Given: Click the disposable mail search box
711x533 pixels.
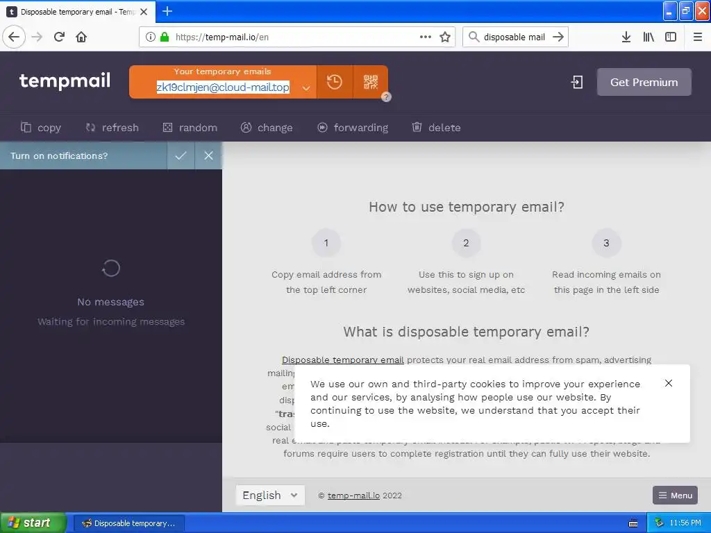Looking at the screenshot, I should click(515, 37).
